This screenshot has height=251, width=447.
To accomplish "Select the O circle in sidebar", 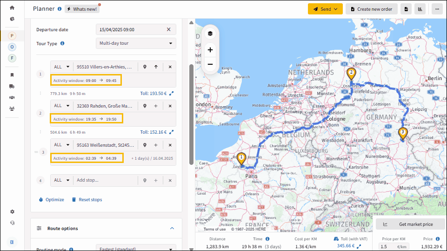I will 12,47.
